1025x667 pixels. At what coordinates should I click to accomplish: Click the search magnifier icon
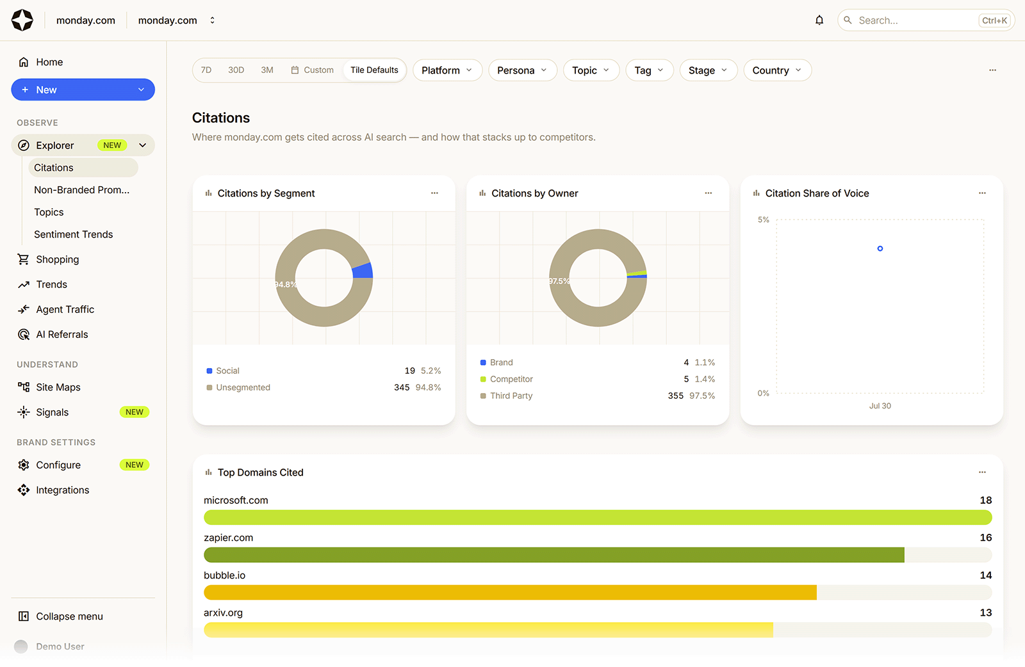coord(848,20)
